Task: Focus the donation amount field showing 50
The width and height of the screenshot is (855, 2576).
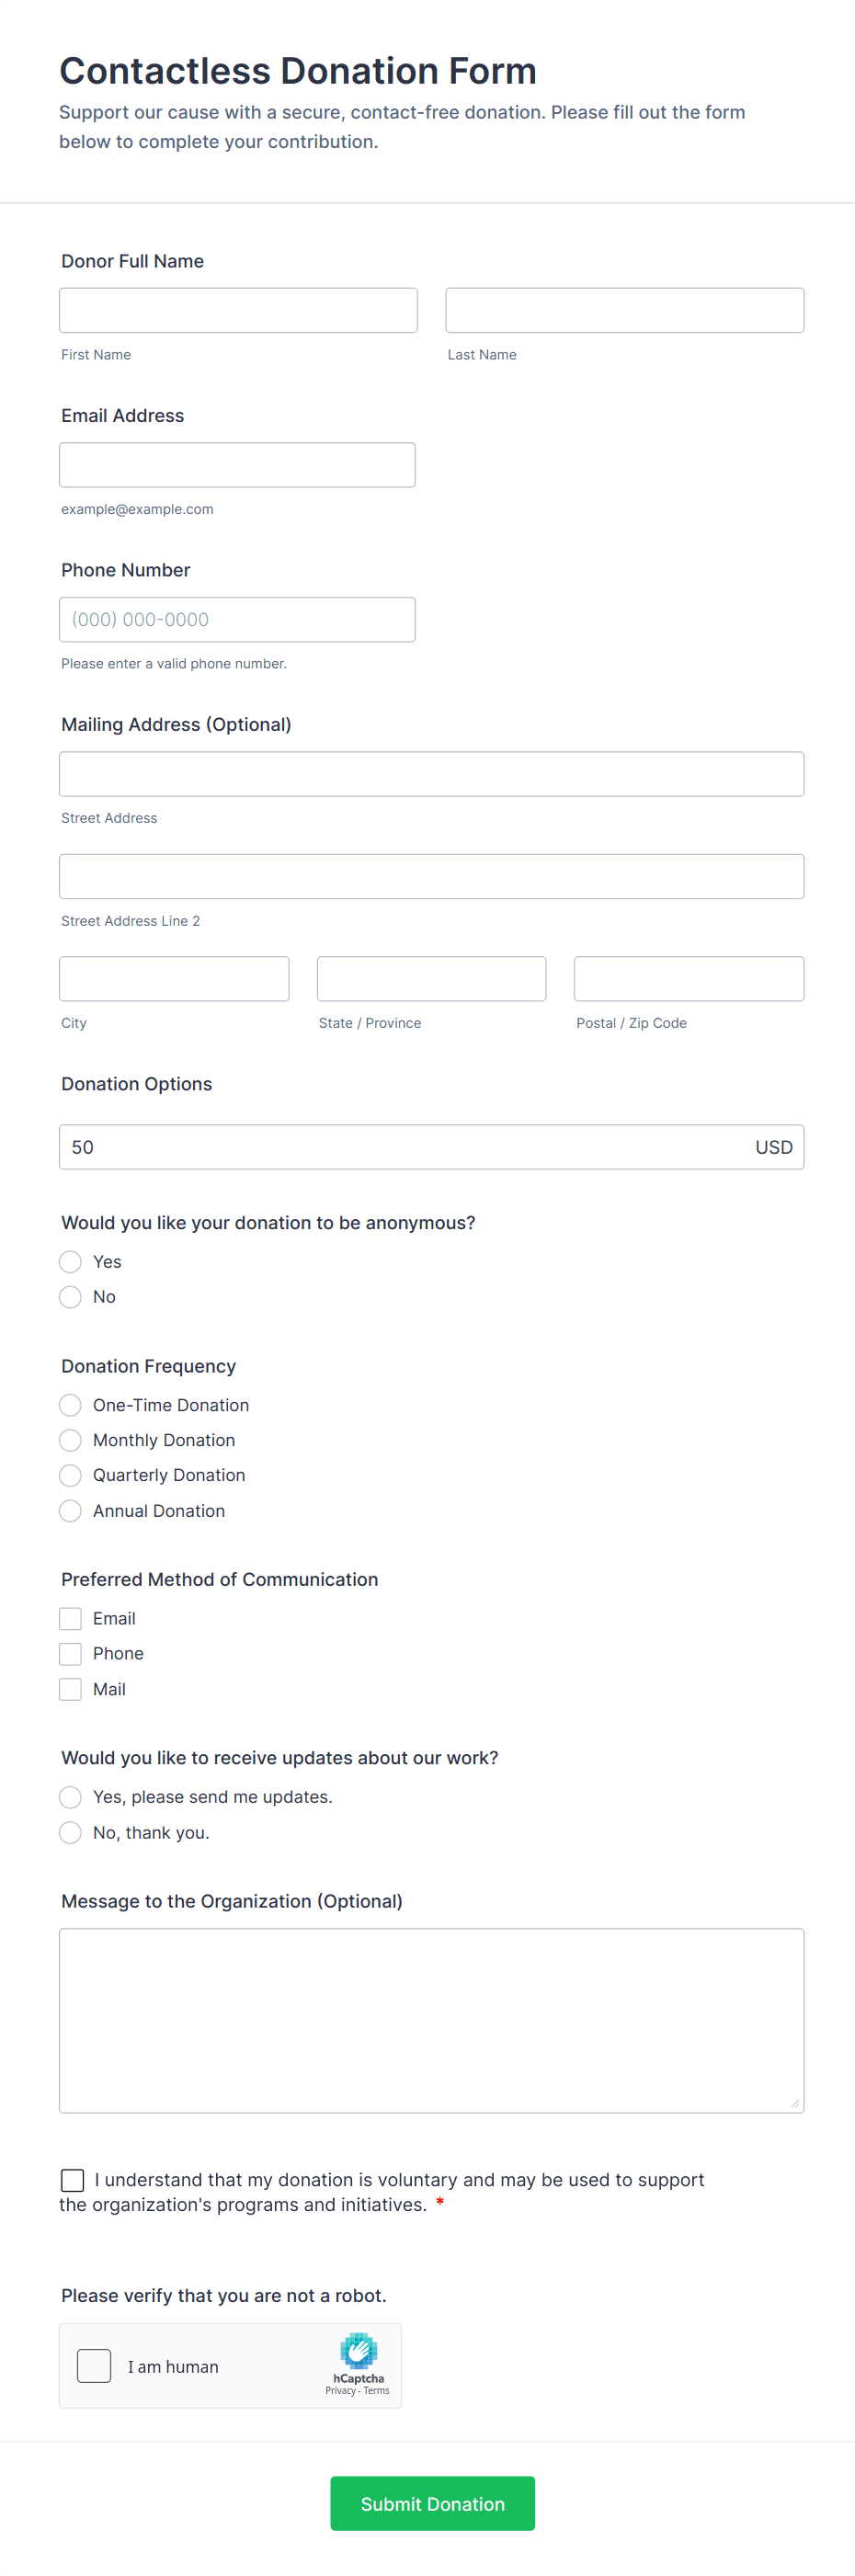Action: [400, 1147]
